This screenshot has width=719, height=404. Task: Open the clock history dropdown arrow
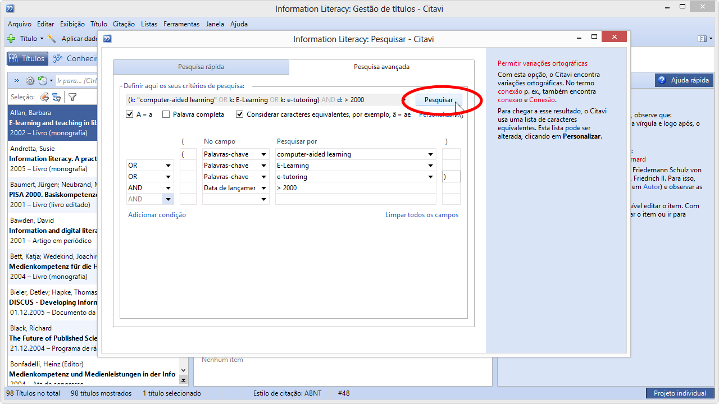[x=51, y=81]
